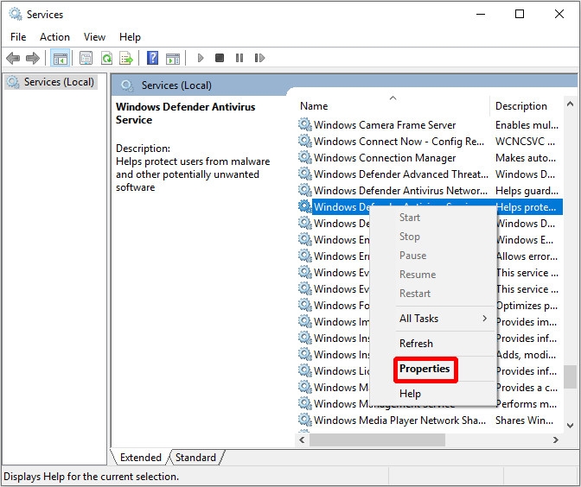Click 'Helps prote...' cell in selected row
The width and height of the screenshot is (581, 487).
(x=527, y=207)
